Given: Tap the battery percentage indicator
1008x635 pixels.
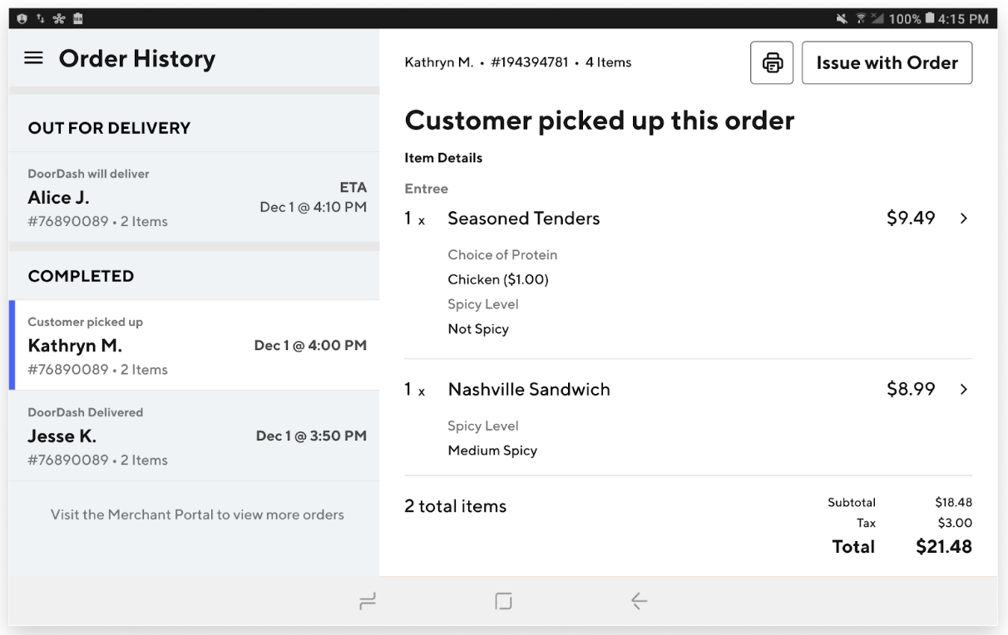Looking at the screenshot, I should [907, 17].
